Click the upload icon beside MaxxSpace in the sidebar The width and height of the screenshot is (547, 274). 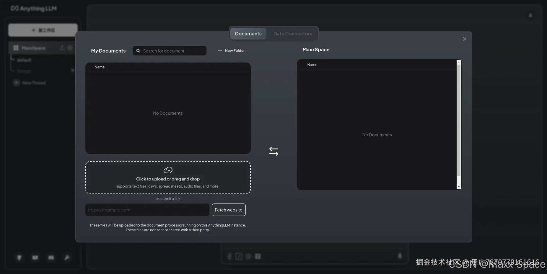click(62, 48)
